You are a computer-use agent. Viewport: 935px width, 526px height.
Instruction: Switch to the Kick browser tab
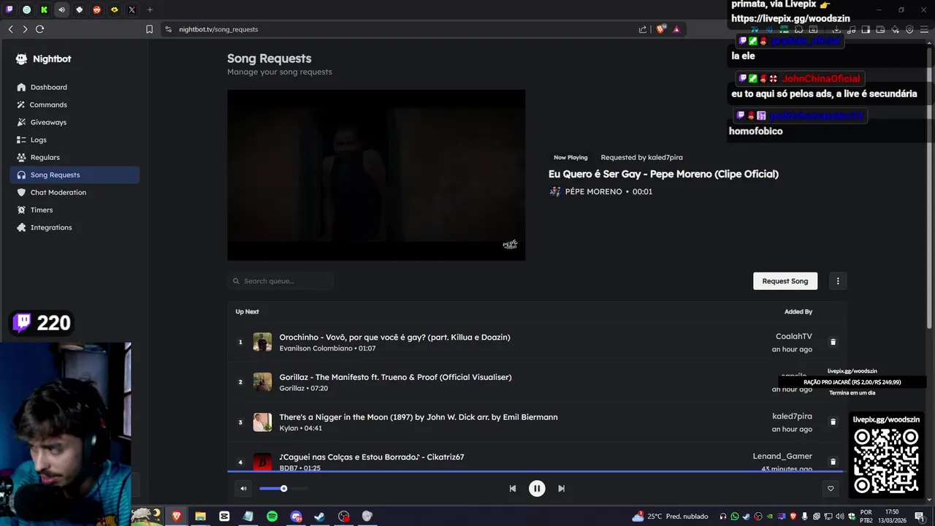[45, 9]
